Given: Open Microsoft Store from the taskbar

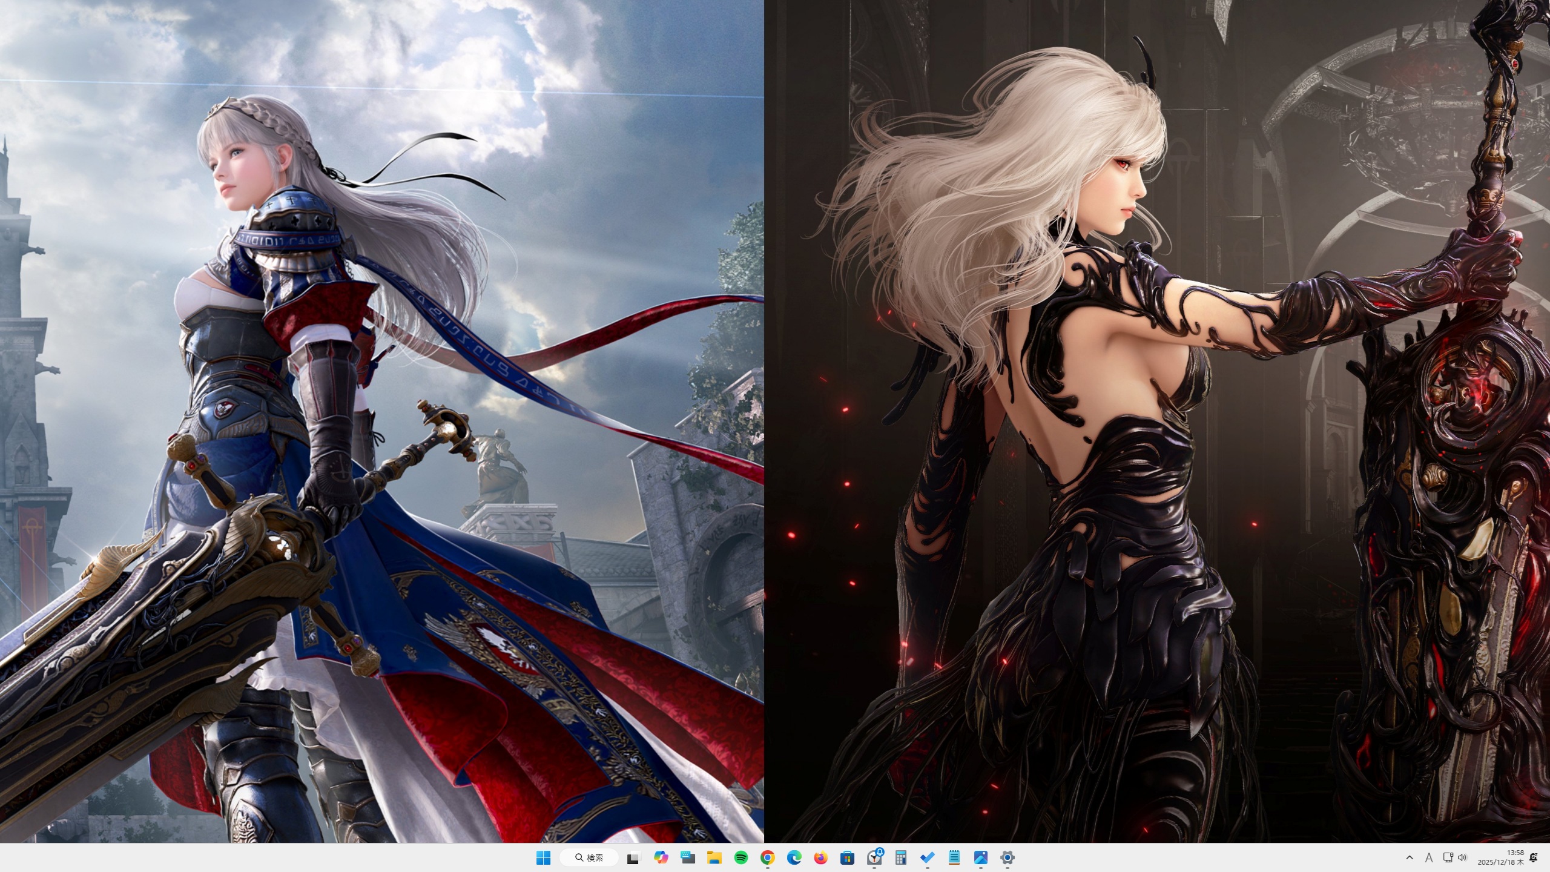Looking at the screenshot, I should [847, 857].
